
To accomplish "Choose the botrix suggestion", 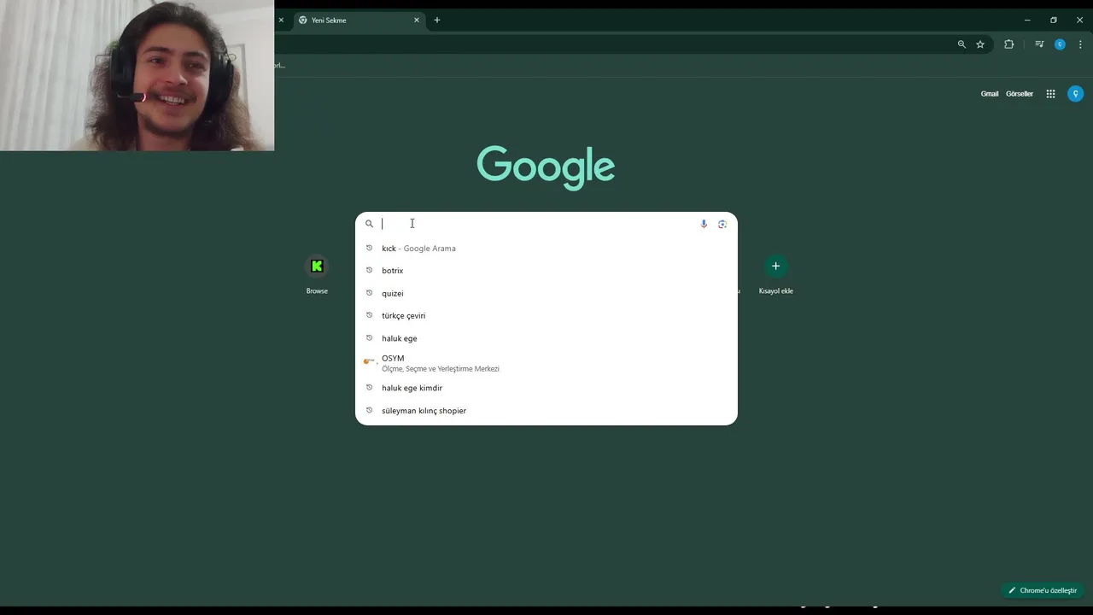I will point(546,271).
